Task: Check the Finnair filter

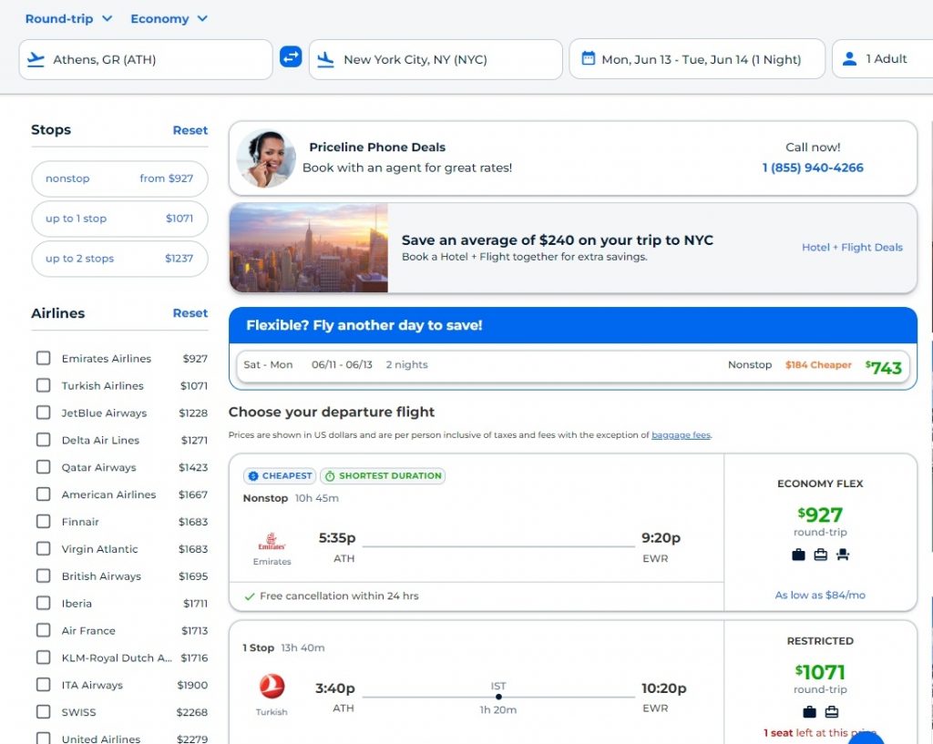Action: tap(44, 522)
